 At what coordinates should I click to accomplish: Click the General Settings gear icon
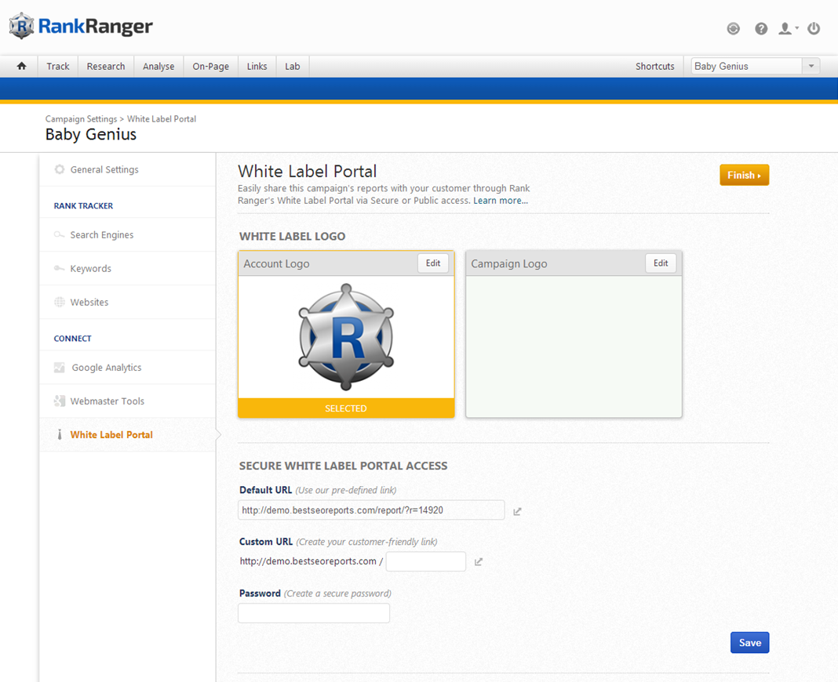click(60, 169)
